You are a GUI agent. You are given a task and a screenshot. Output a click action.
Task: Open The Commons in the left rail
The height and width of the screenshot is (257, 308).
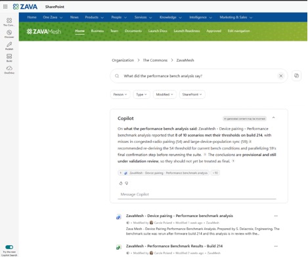click(x=9, y=22)
